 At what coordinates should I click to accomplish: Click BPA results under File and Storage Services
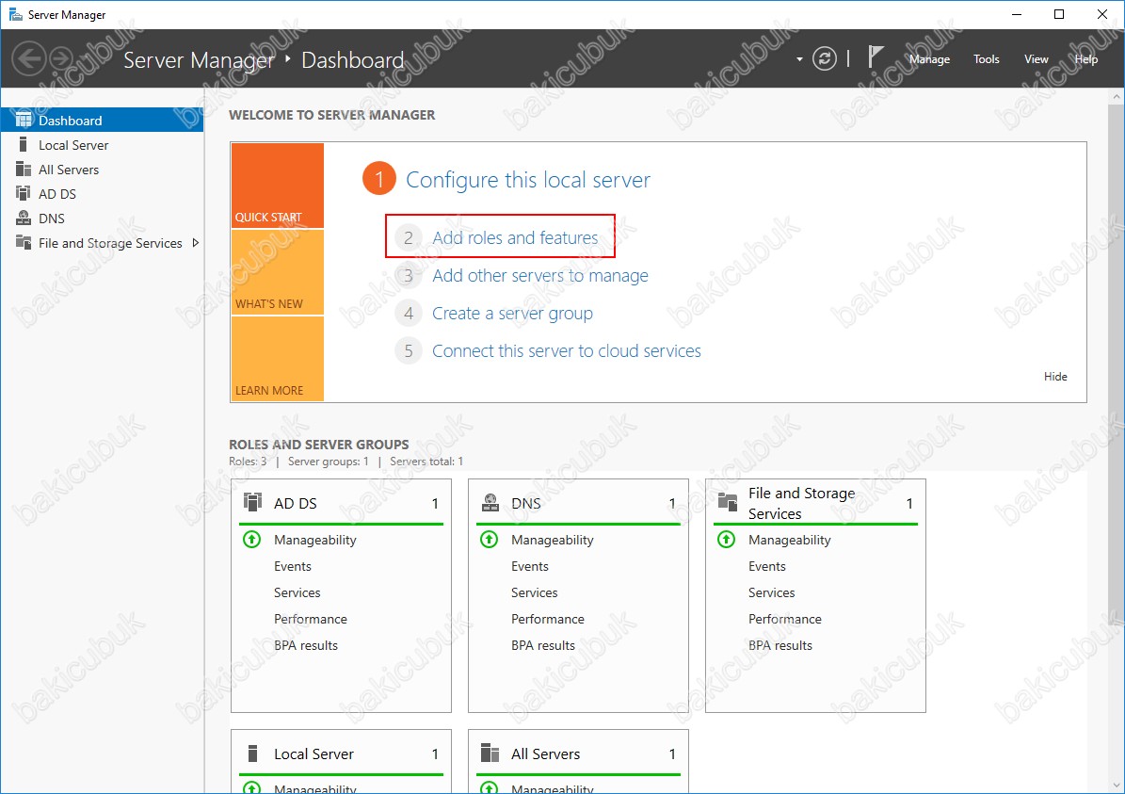(x=779, y=645)
